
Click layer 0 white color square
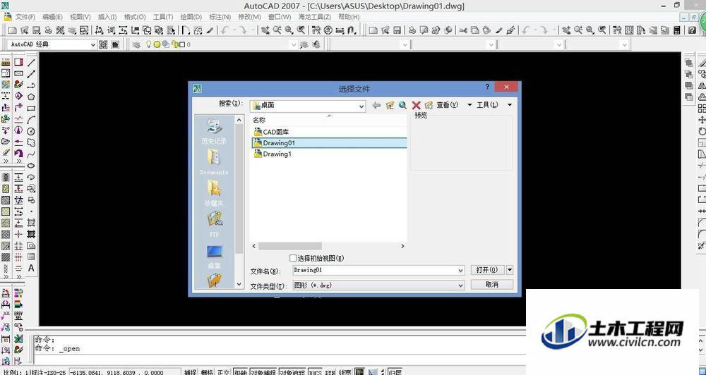(182, 44)
